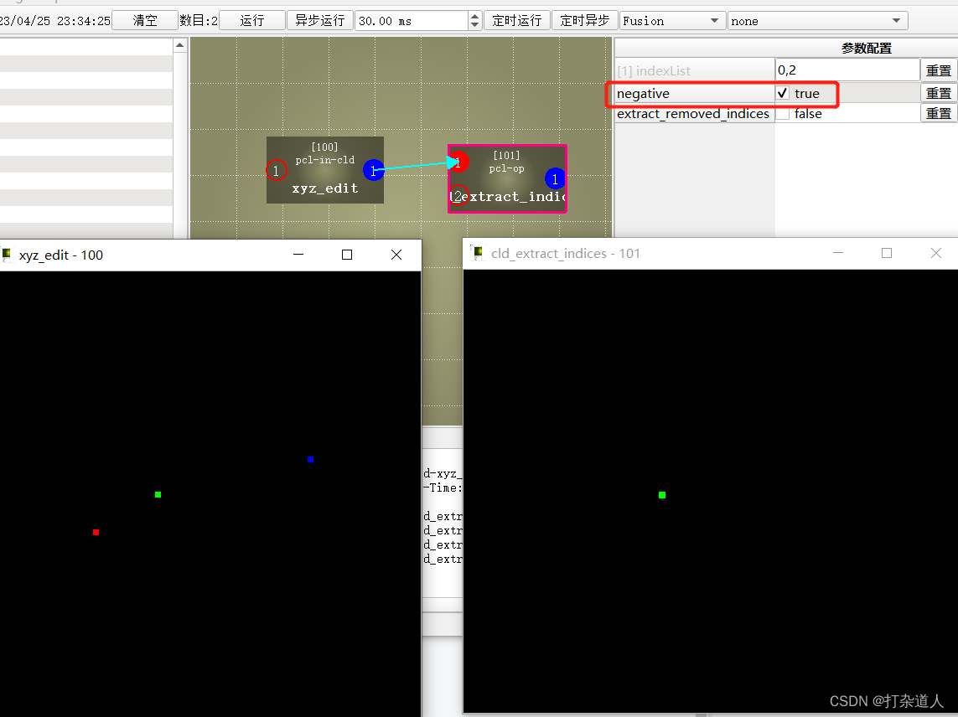Click the up arrow of the 30.00 ms stepper
Screen dimensions: 958x717
[x=475, y=14]
